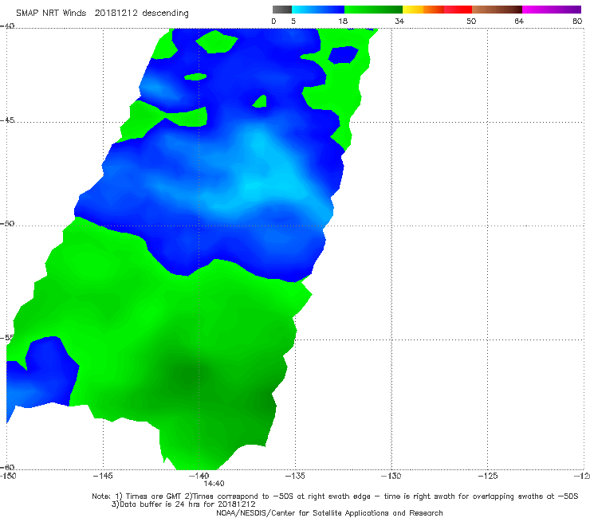Click the '-125' longitude axis label
The image size is (590, 518).
(x=488, y=476)
